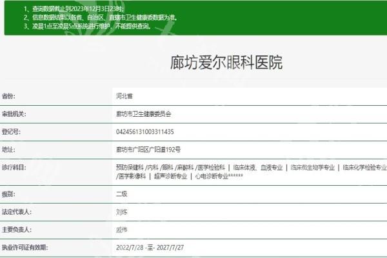Click the 省份 label
This screenshot has width=387, height=258.
8,96
